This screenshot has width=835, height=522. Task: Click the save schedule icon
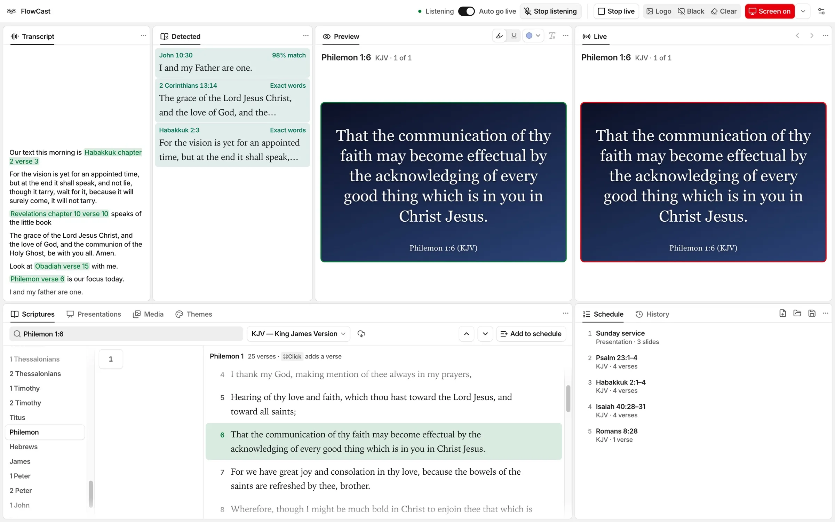pyautogui.click(x=812, y=314)
